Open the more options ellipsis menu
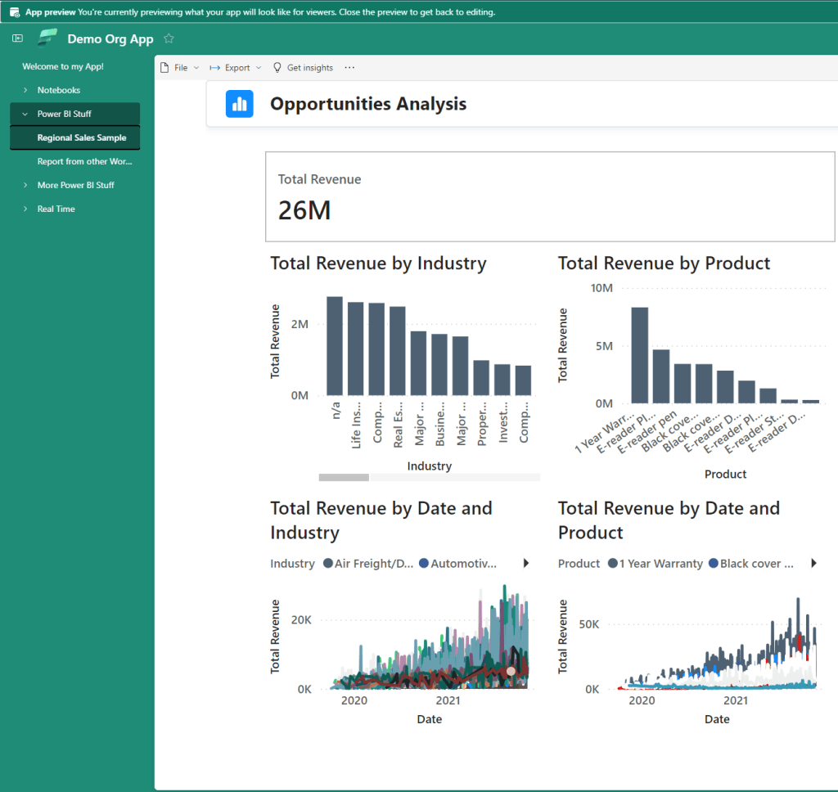This screenshot has width=838, height=792. [349, 68]
